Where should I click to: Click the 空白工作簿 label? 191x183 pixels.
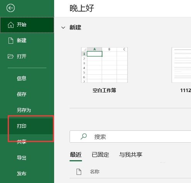click(104, 90)
